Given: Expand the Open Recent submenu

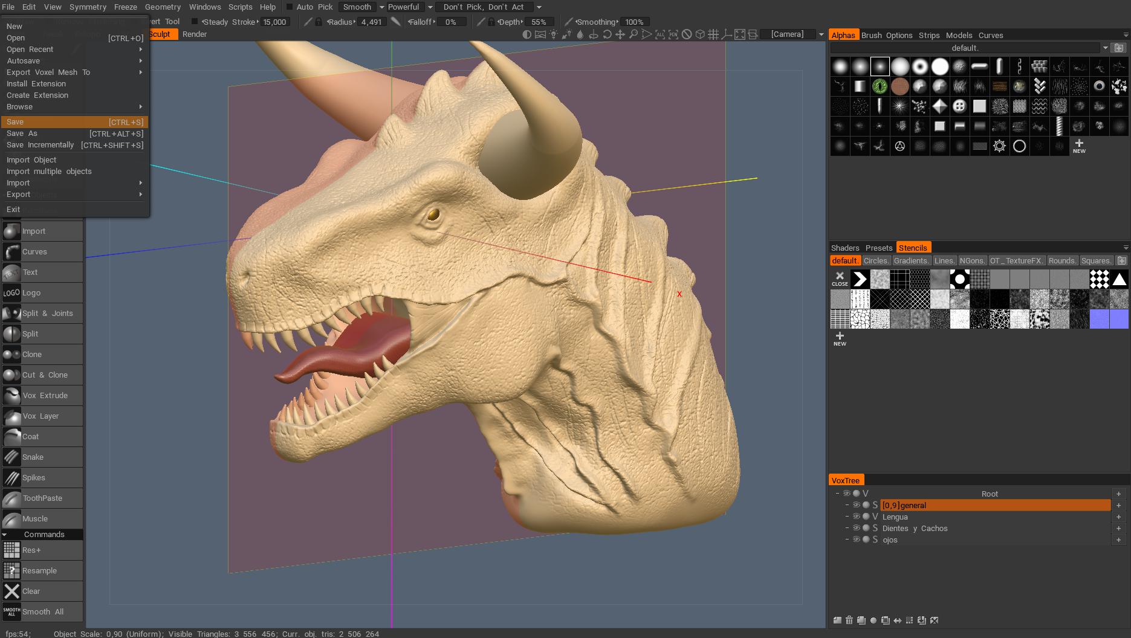Looking at the screenshot, I should tap(74, 50).
